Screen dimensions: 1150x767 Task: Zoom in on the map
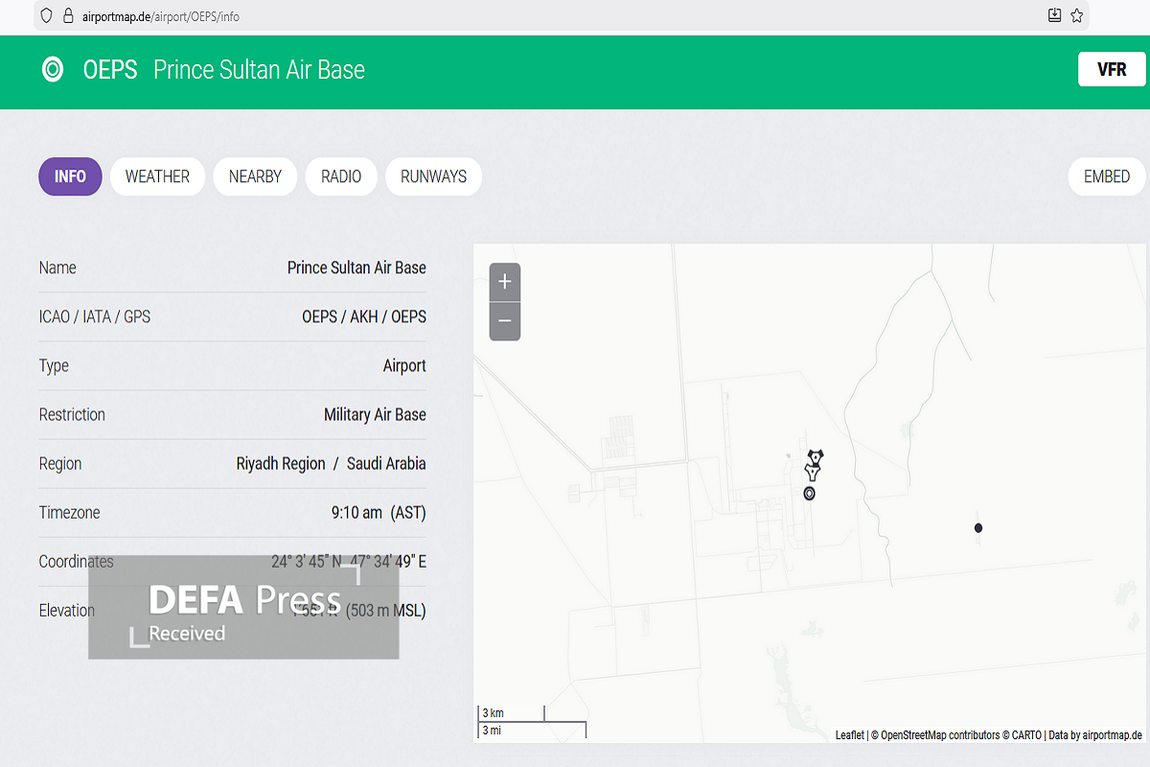pyautogui.click(x=505, y=282)
